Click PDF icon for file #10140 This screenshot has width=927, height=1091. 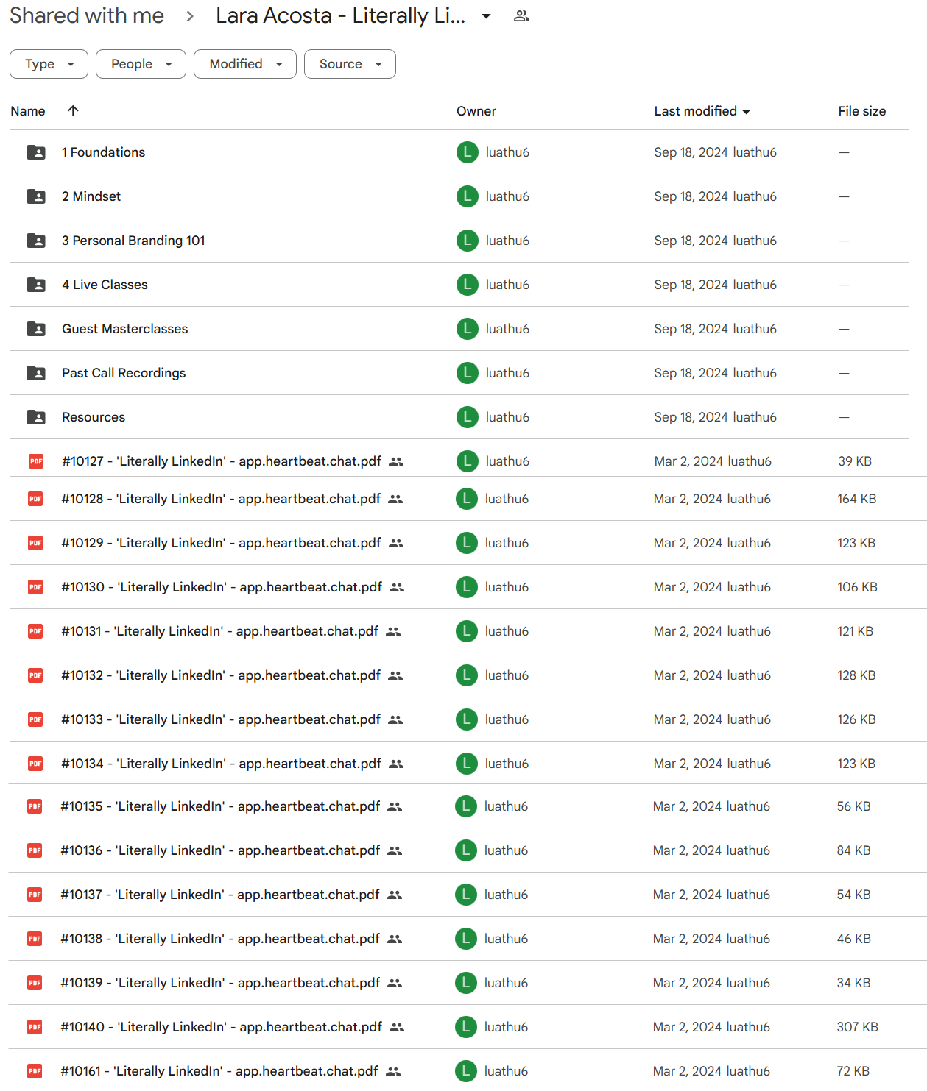(35, 1027)
